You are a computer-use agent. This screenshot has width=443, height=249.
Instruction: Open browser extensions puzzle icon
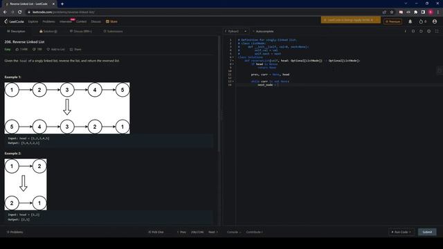pyautogui.click(x=415, y=12)
